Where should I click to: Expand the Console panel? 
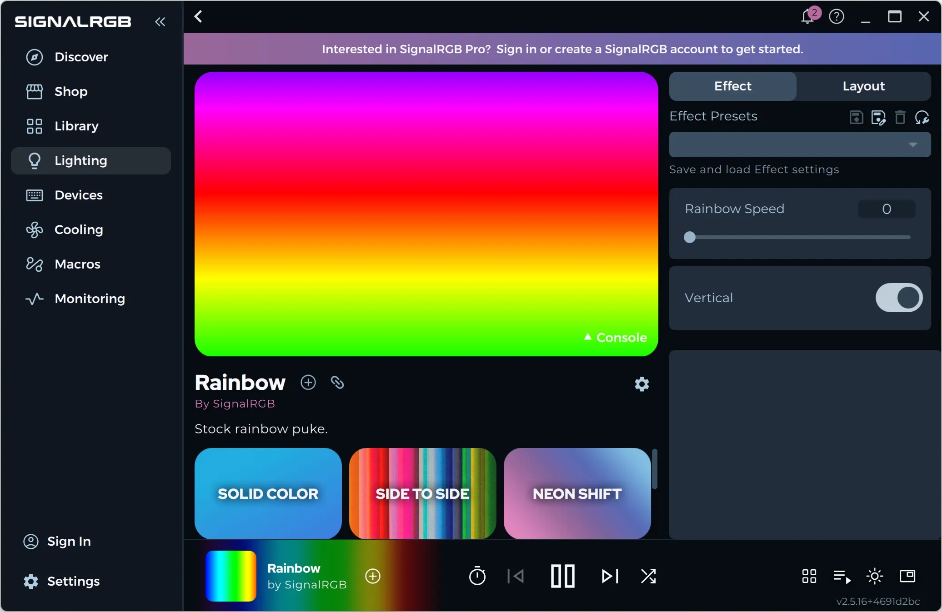[x=616, y=338]
